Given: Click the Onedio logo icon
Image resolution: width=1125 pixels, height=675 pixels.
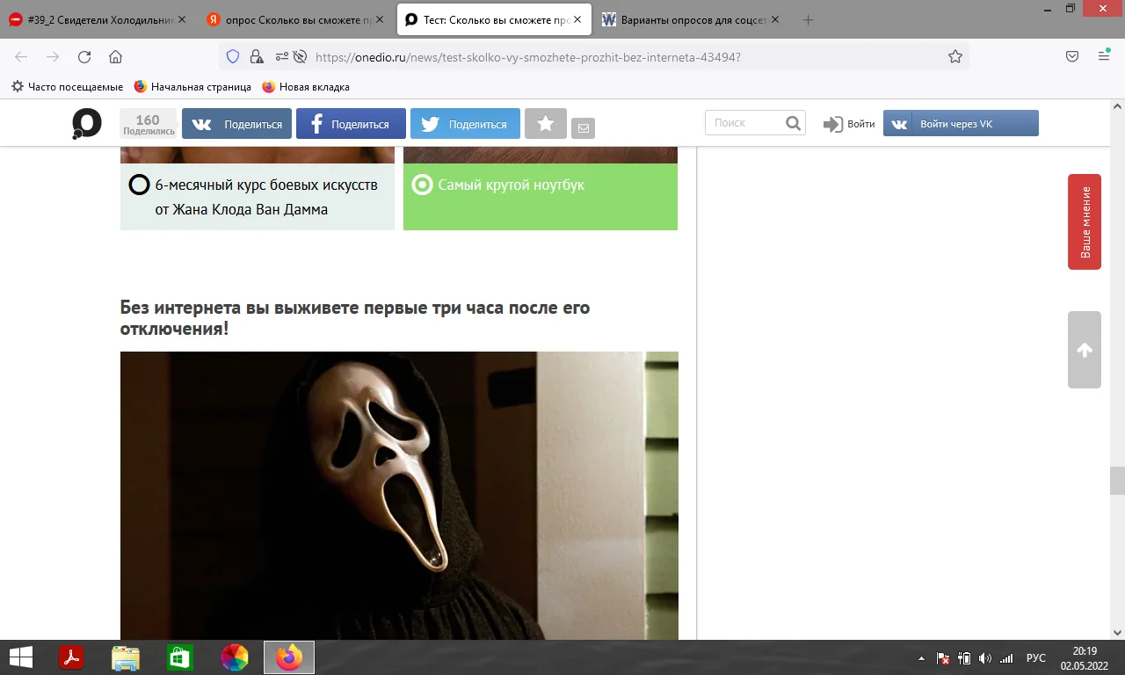Looking at the screenshot, I should (87, 124).
